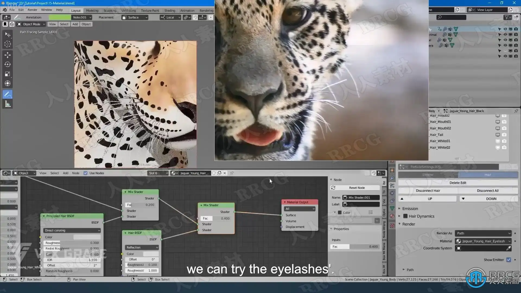
Task: Open the Render menu
Action: pos(32,10)
